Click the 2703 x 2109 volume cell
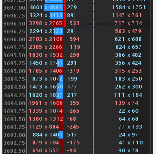Viewport: 156px width, 154px height. pos(46,39)
